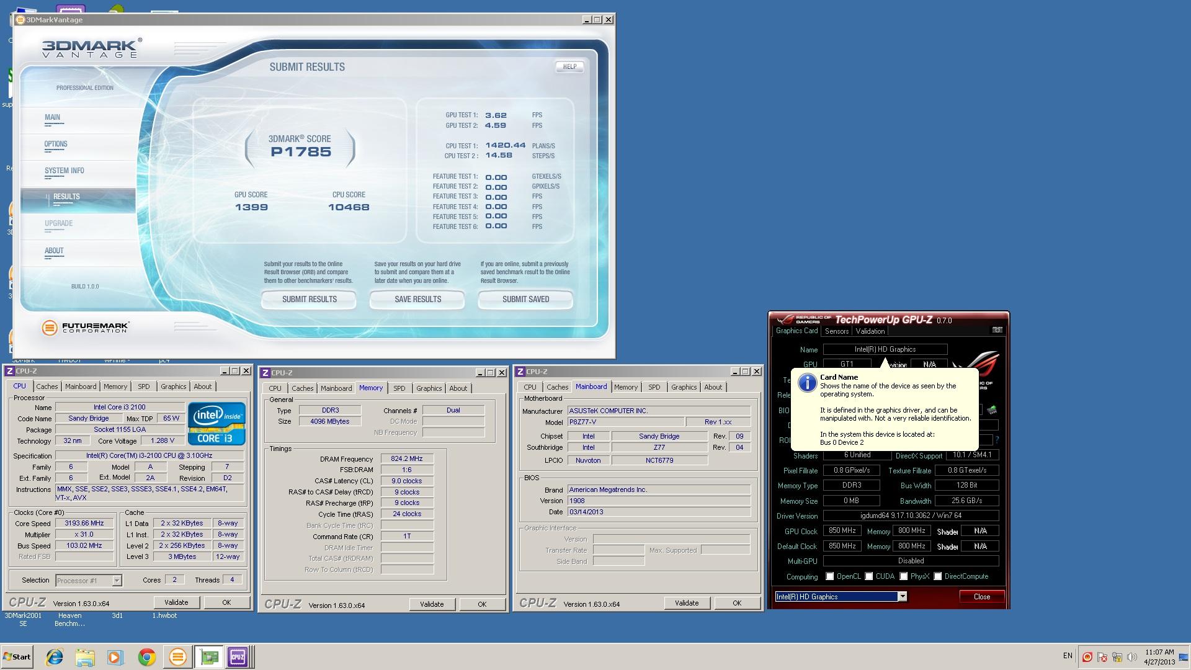Select SYSTEM INFO in the 3DMark sidebar
The width and height of the screenshot is (1191, 670).
[64, 171]
